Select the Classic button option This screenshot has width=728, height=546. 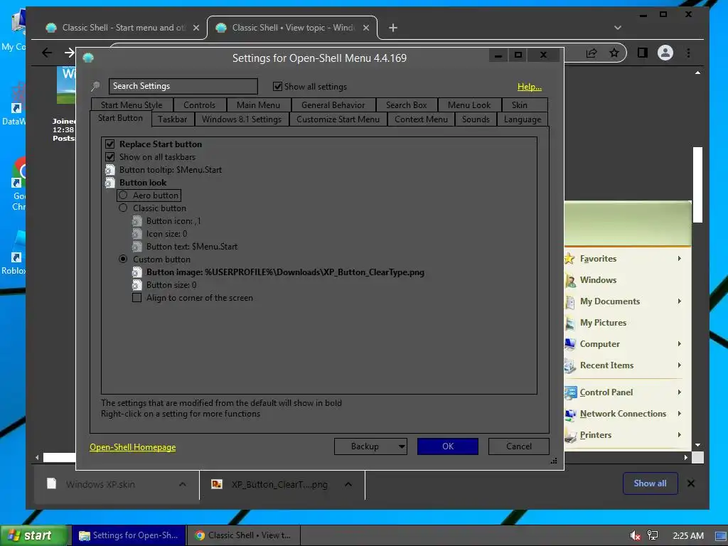point(123,208)
